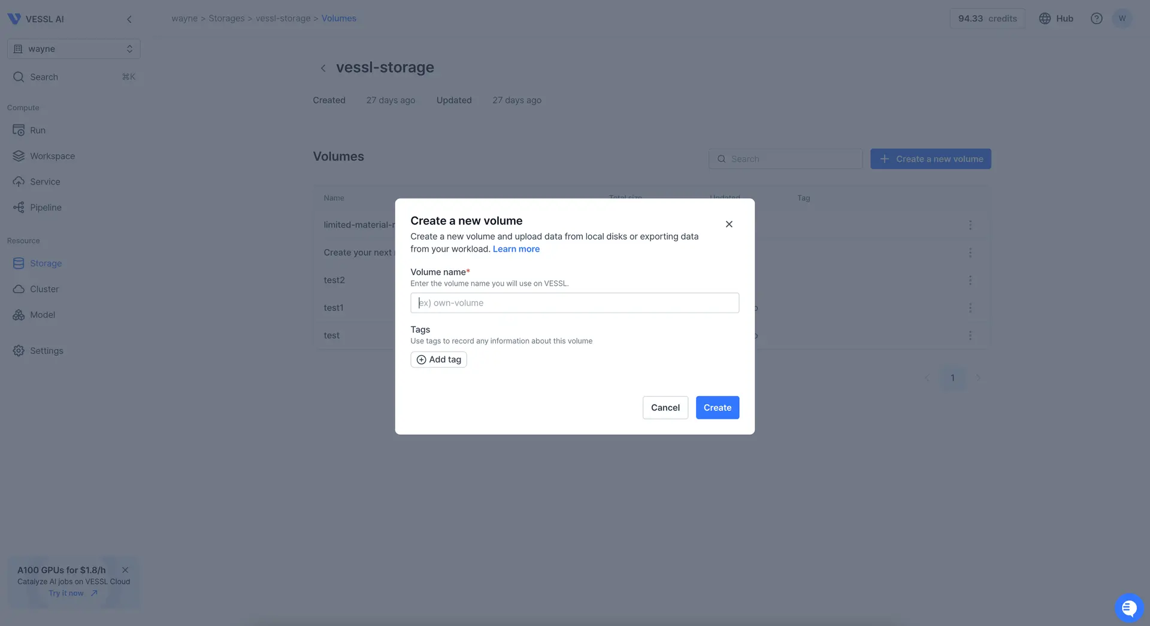Go to page 1 of volumes
Image resolution: width=1150 pixels, height=626 pixels.
point(952,378)
